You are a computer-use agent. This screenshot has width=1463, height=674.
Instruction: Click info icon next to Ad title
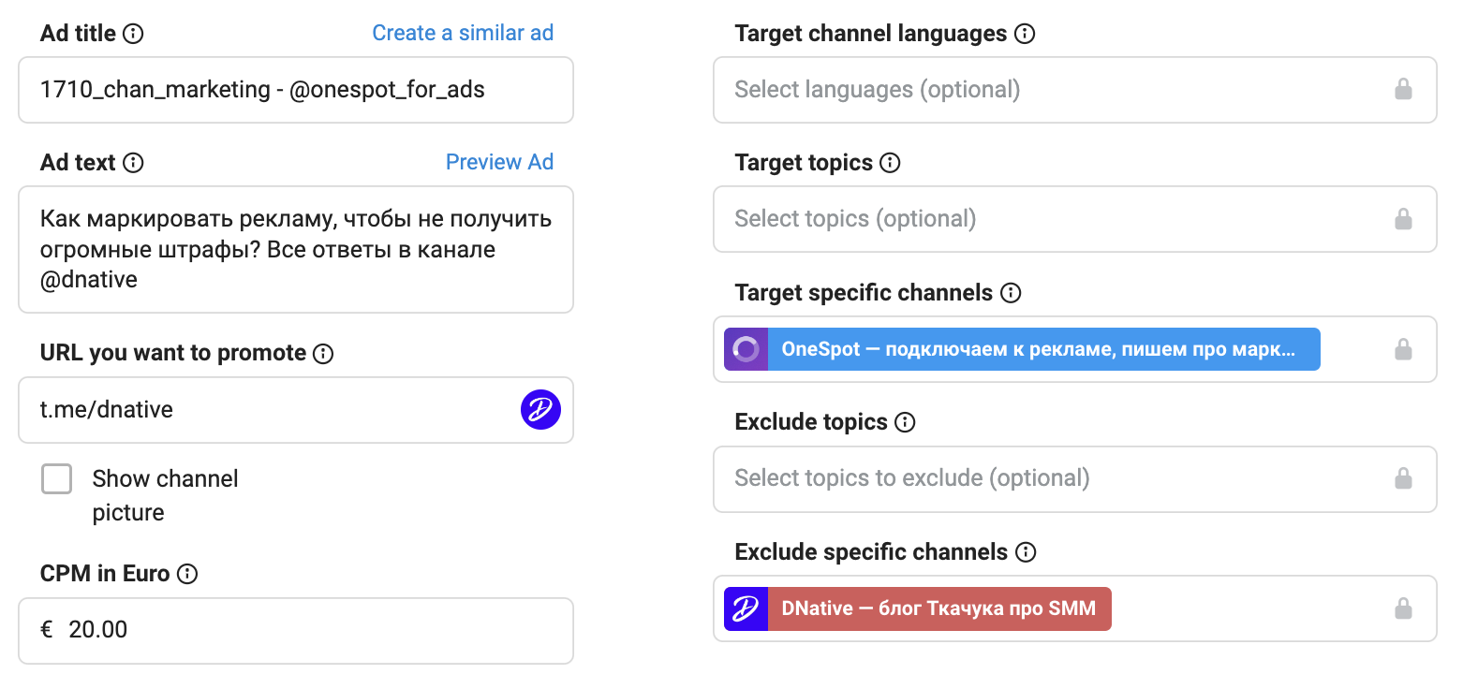pyautogui.click(x=134, y=34)
